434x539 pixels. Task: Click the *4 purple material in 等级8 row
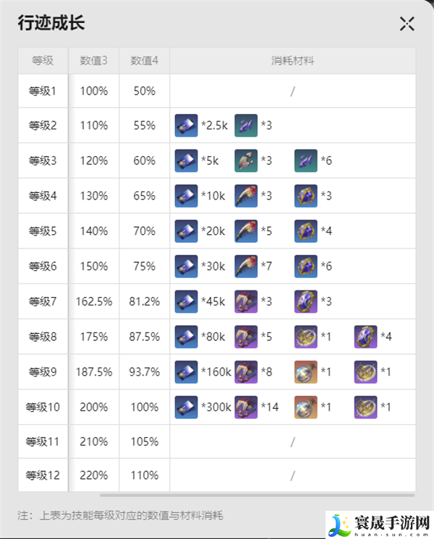tap(365, 337)
